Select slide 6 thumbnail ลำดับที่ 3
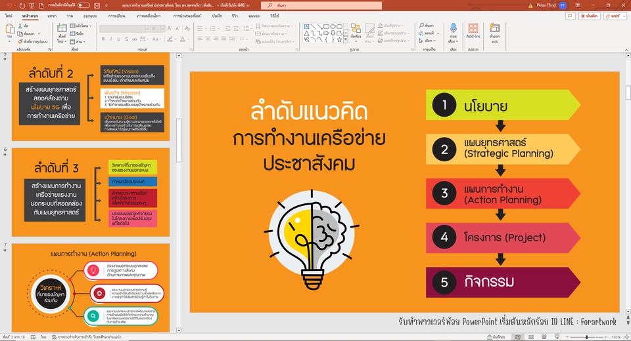The height and width of the screenshot is (341, 631). [91, 192]
